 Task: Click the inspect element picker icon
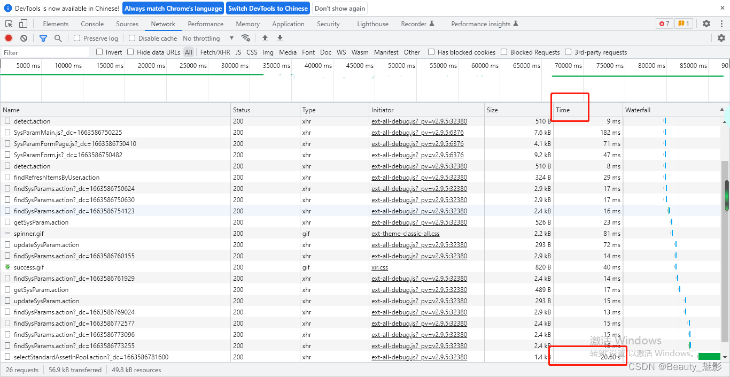point(9,24)
